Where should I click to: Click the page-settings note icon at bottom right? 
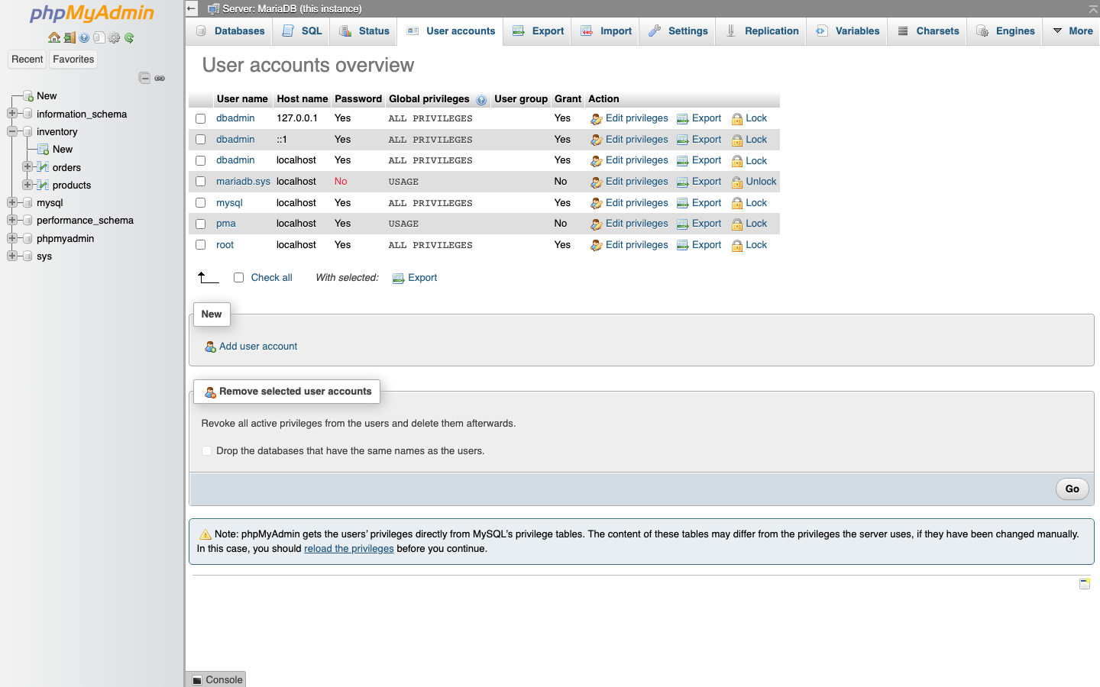tap(1085, 584)
